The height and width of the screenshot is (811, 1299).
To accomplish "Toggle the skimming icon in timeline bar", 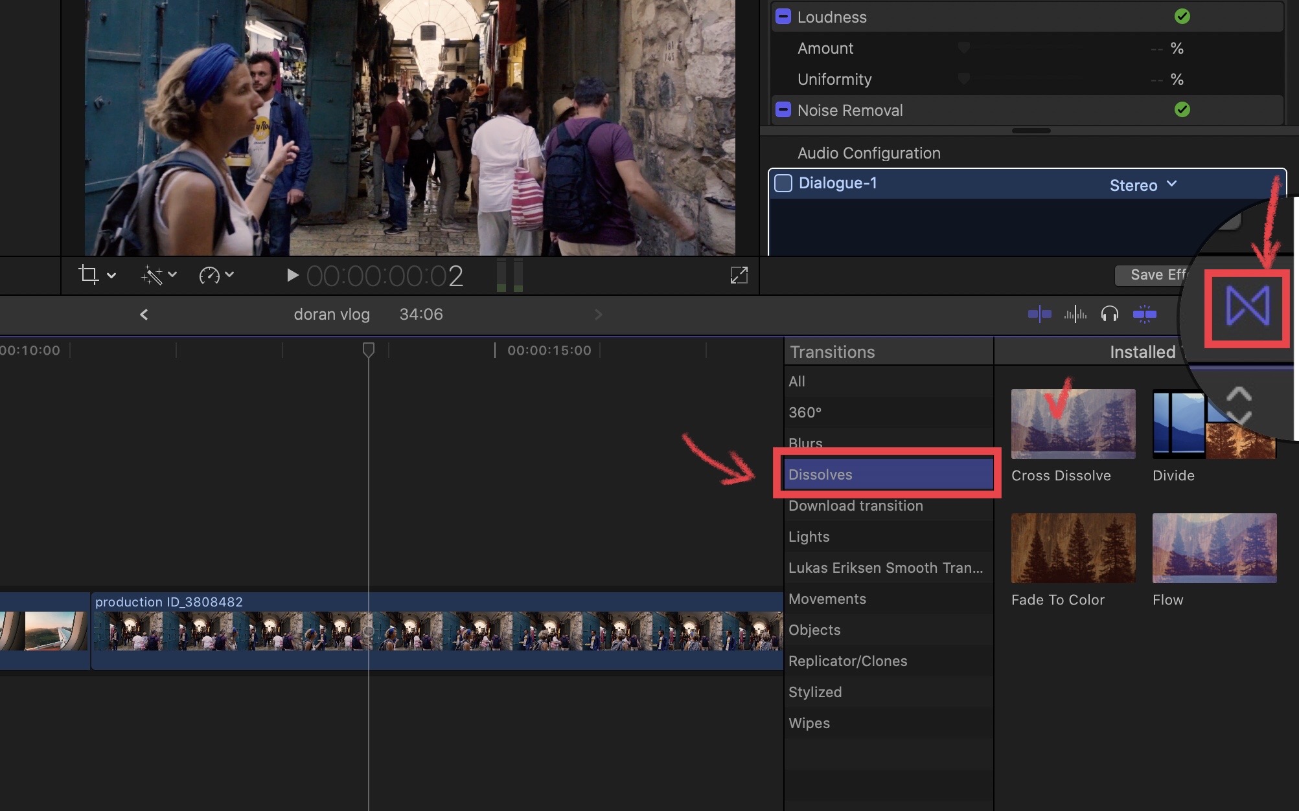I will pos(1039,315).
